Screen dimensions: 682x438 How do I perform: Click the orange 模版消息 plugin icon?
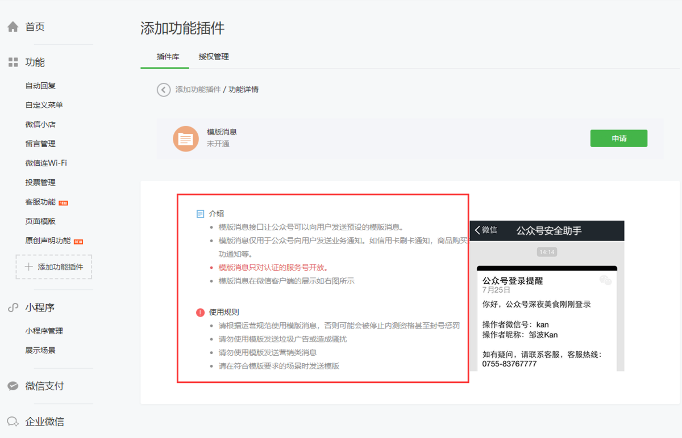coord(186,138)
